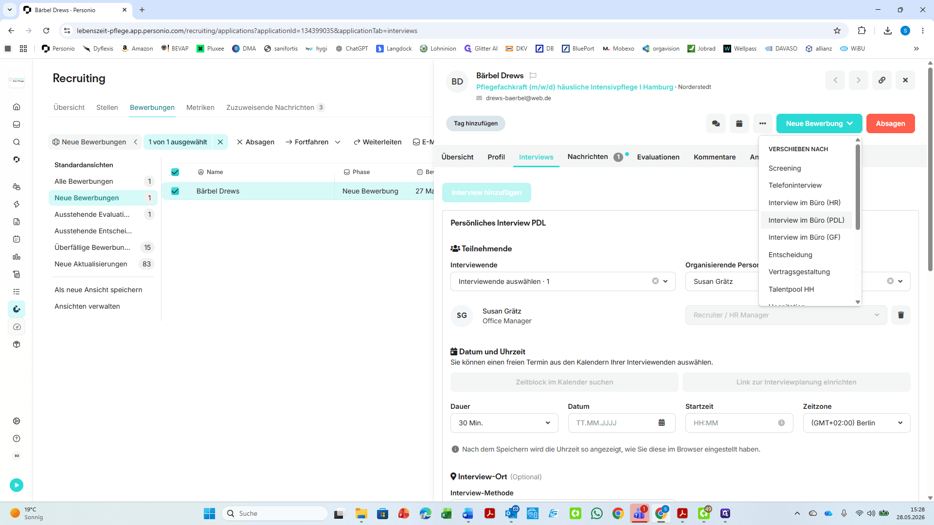
Task: Click the flag icon beside Bärbel Drews
Action: (533, 76)
